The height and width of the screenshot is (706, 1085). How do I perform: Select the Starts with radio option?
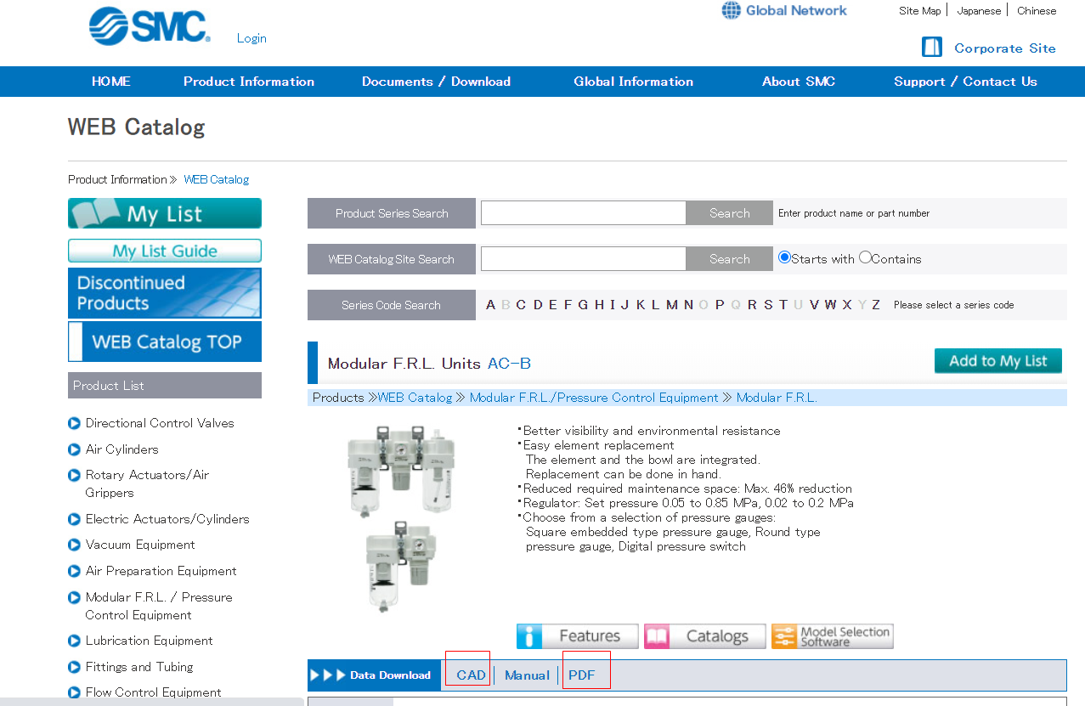tap(784, 257)
